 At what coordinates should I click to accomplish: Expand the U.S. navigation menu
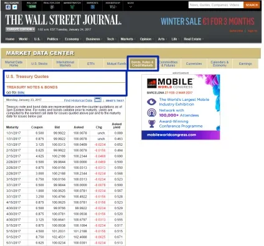pyautogui.click(x=38, y=39)
